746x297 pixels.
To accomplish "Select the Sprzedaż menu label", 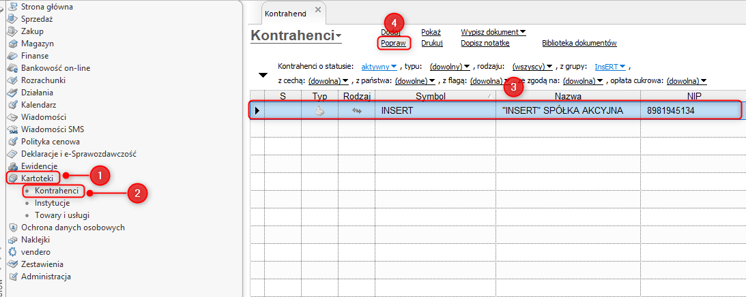I will pyautogui.click(x=37, y=19).
